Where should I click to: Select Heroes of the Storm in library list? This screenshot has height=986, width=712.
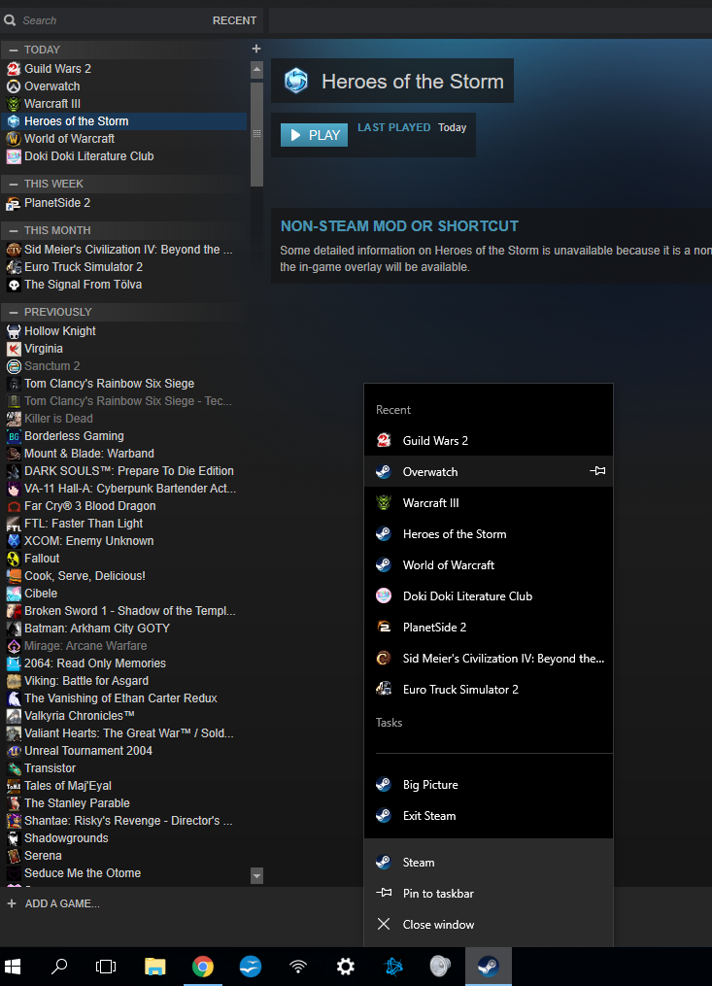pyautogui.click(x=124, y=121)
